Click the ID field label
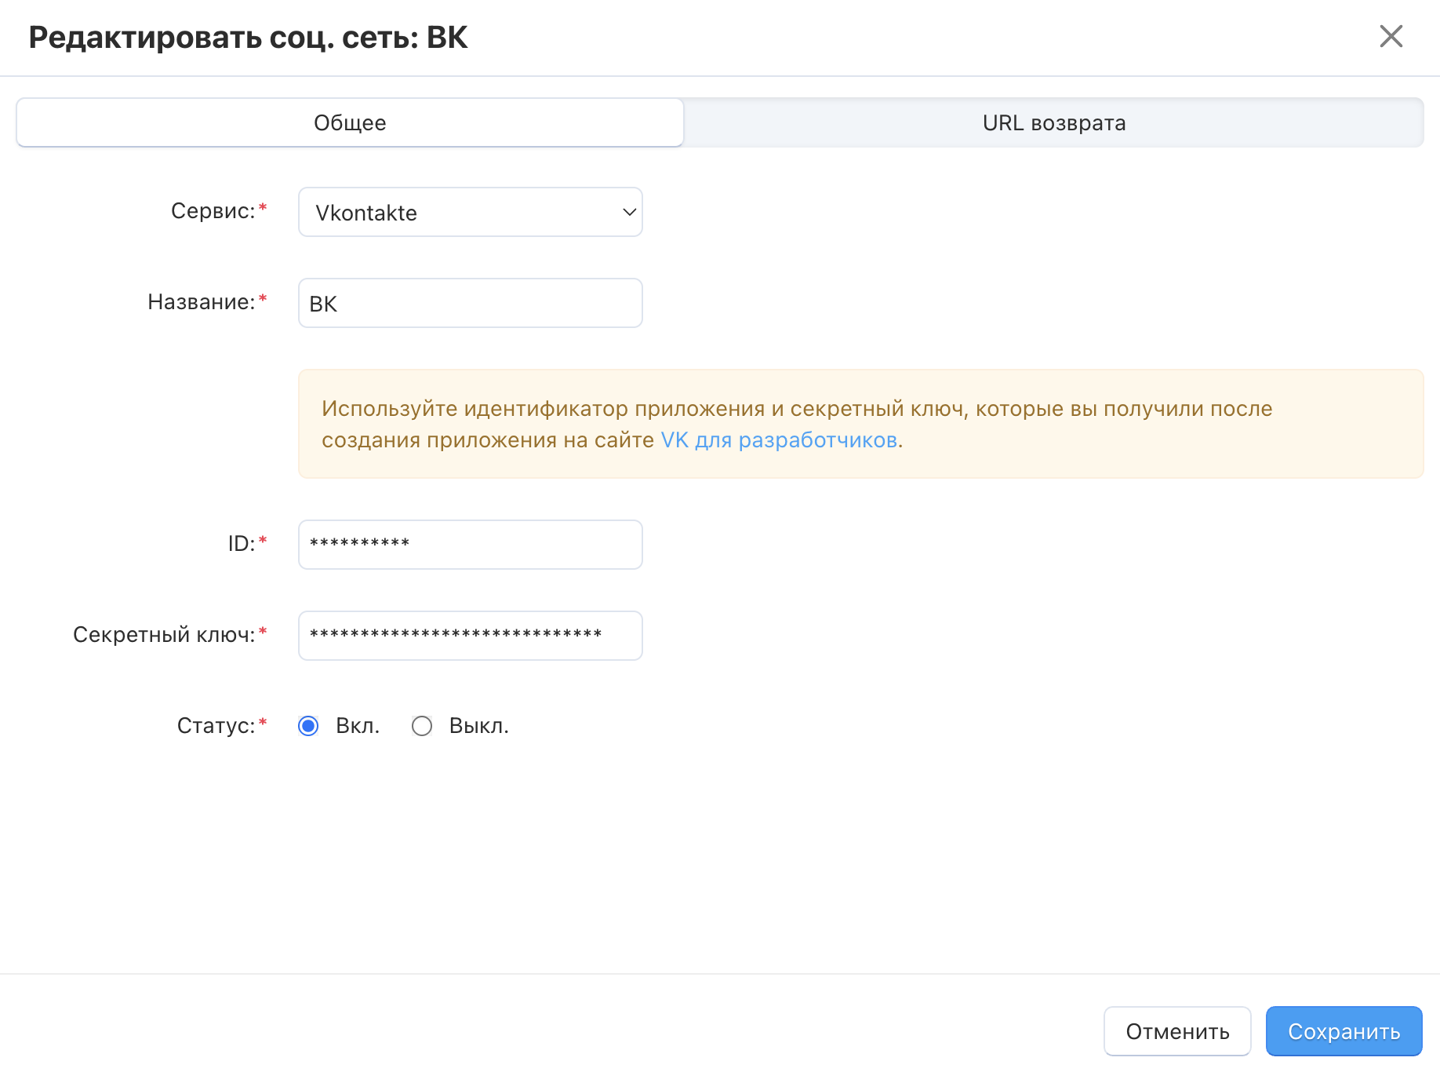Viewport: 1440px width, 1083px height. [241, 544]
